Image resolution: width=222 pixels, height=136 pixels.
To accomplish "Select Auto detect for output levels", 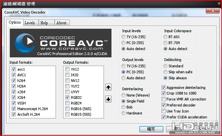I will (x=123, y=78).
